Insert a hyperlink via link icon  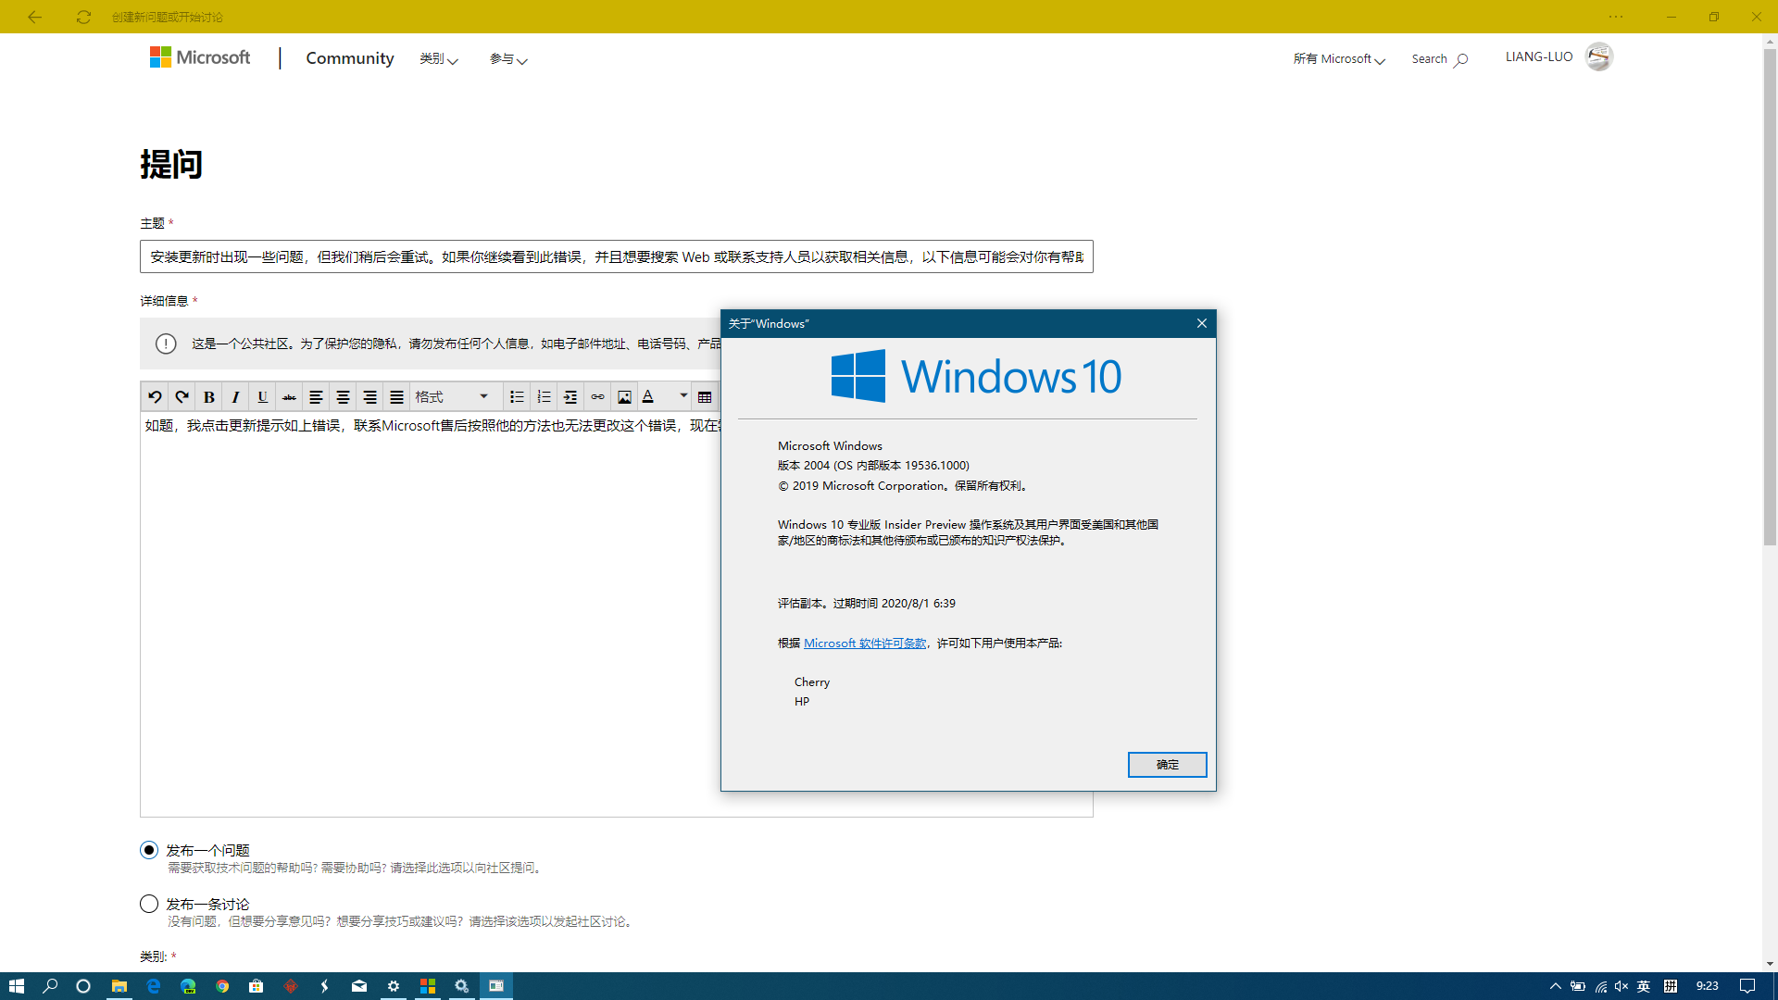[x=597, y=397]
